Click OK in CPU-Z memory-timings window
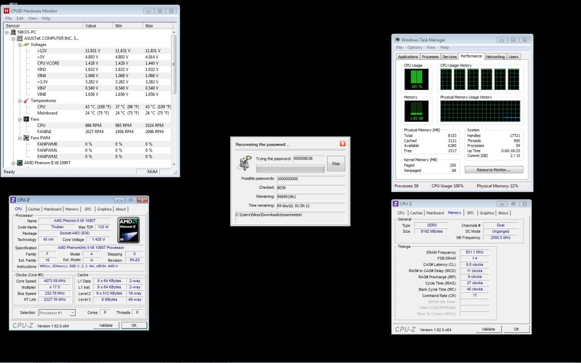This screenshot has width=581, height=363. click(x=517, y=329)
